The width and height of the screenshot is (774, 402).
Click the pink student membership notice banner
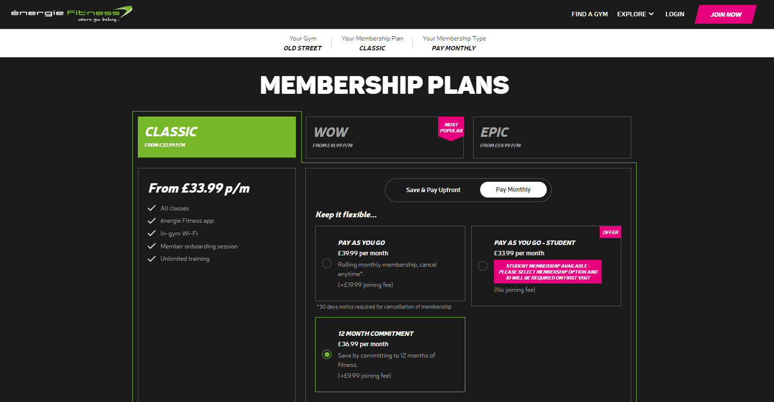pos(547,271)
